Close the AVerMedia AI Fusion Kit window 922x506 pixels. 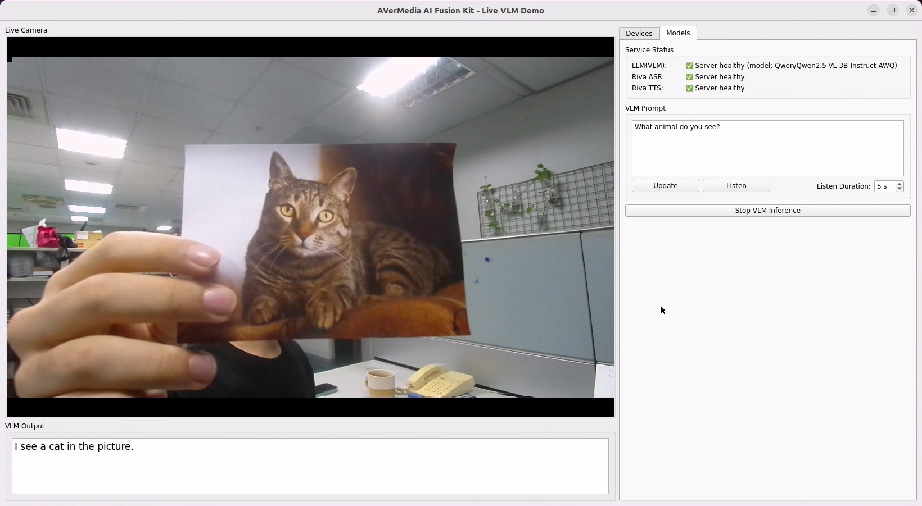pyautogui.click(x=911, y=11)
